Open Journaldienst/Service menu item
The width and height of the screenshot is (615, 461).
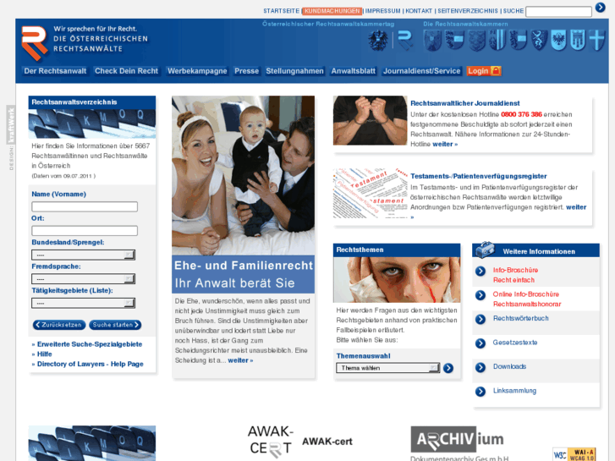(421, 71)
